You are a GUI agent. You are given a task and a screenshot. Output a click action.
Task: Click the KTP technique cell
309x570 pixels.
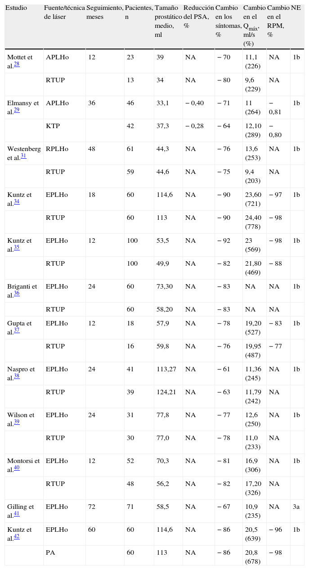pyautogui.click(x=53, y=126)
